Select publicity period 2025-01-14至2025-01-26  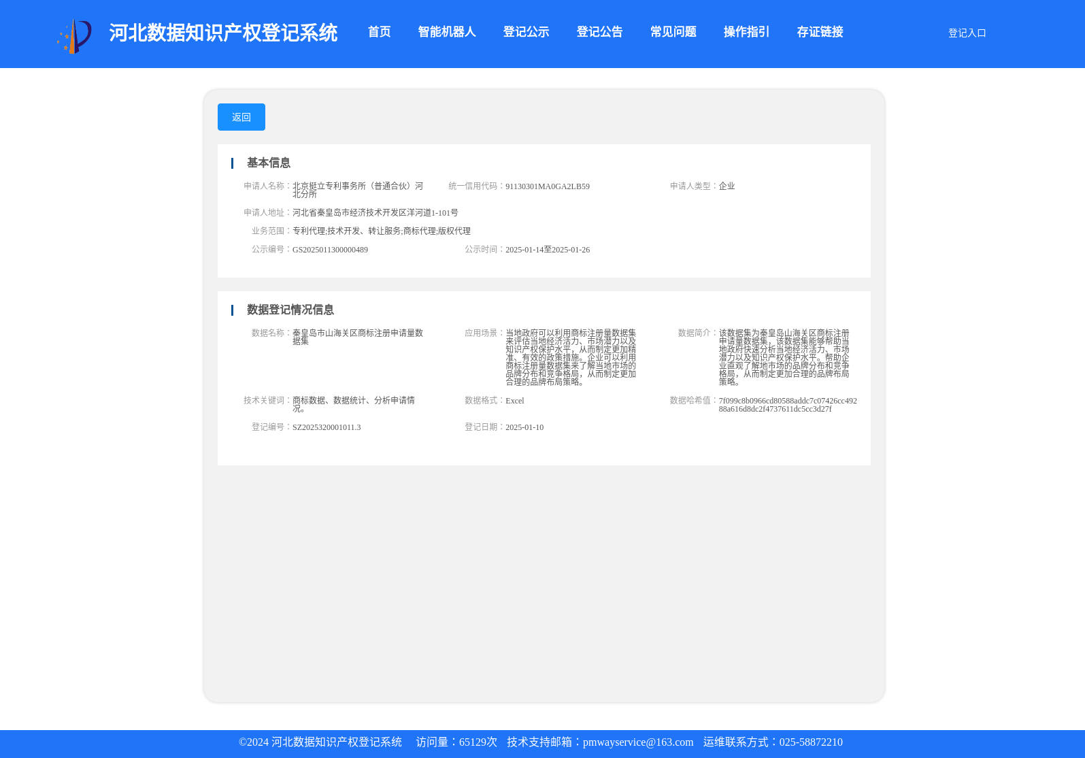click(548, 250)
